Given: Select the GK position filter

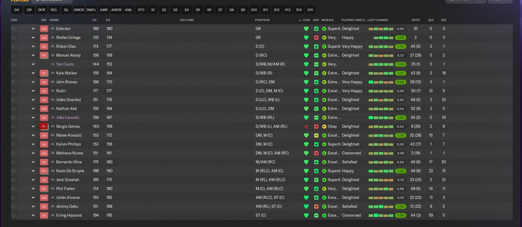Looking at the screenshot, I should click(x=16, y=9).
